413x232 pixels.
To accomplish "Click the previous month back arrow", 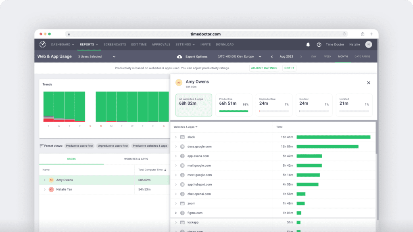I will [x=272, y=56].
